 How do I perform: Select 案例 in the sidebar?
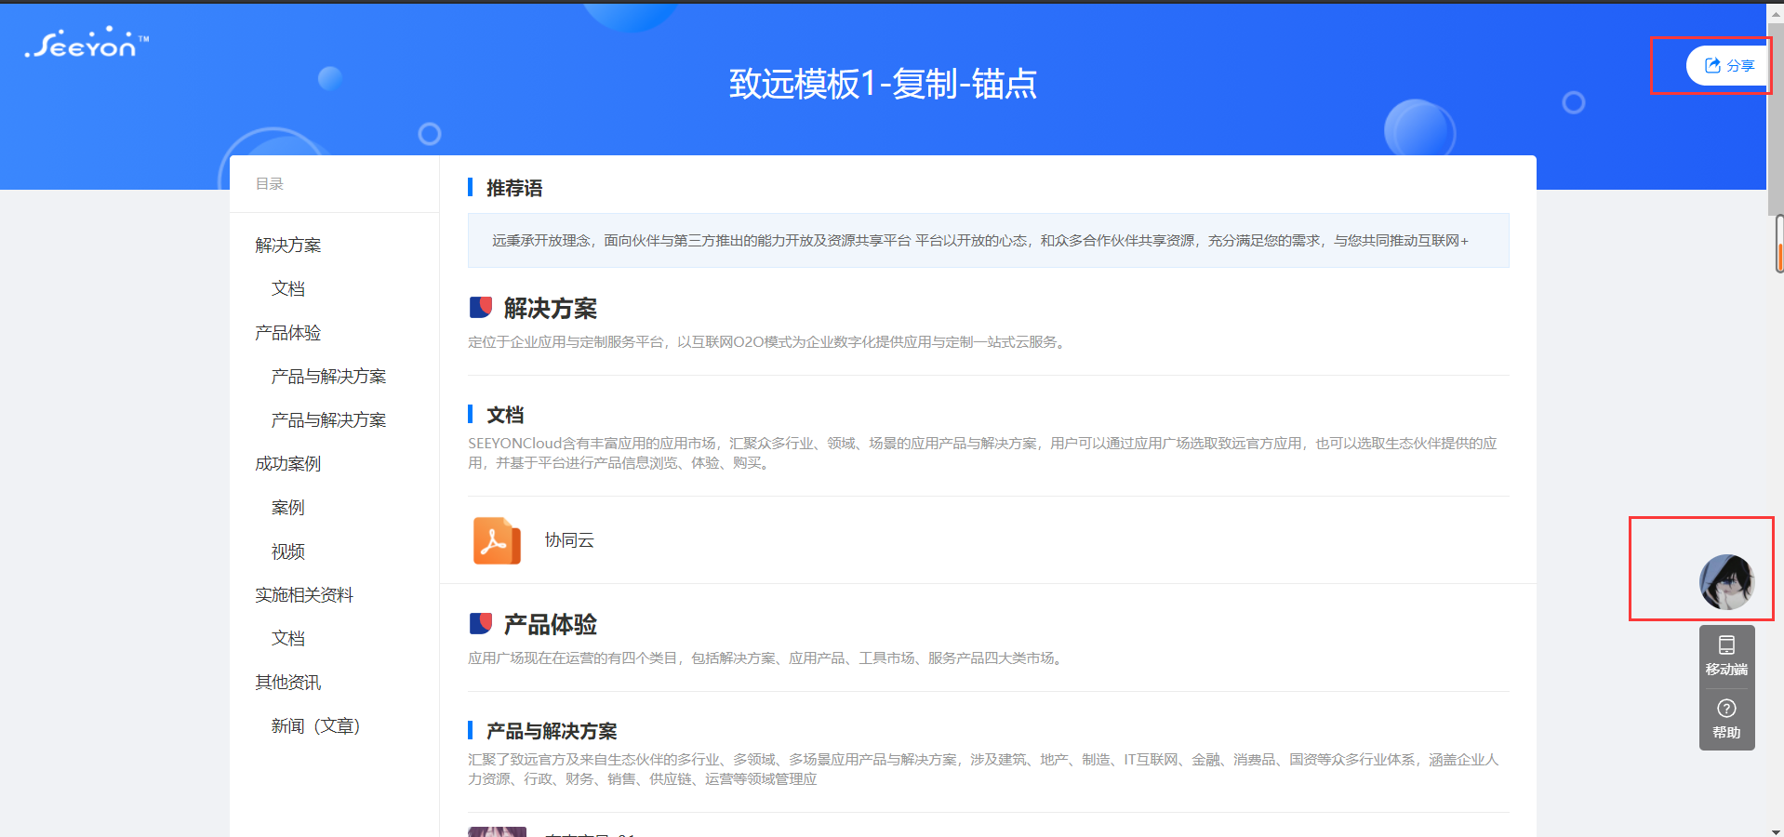point(288,508)
